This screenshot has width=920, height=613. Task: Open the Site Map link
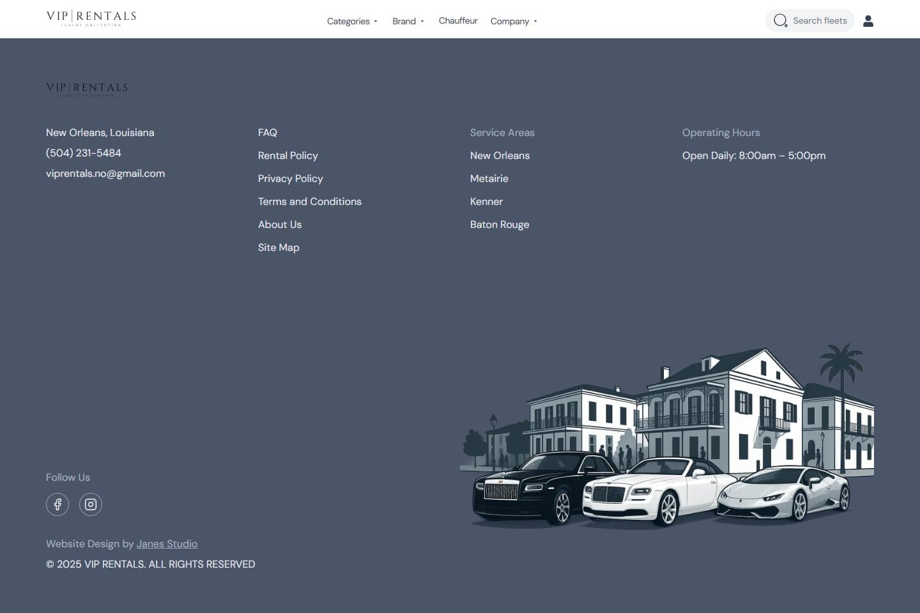279,247
